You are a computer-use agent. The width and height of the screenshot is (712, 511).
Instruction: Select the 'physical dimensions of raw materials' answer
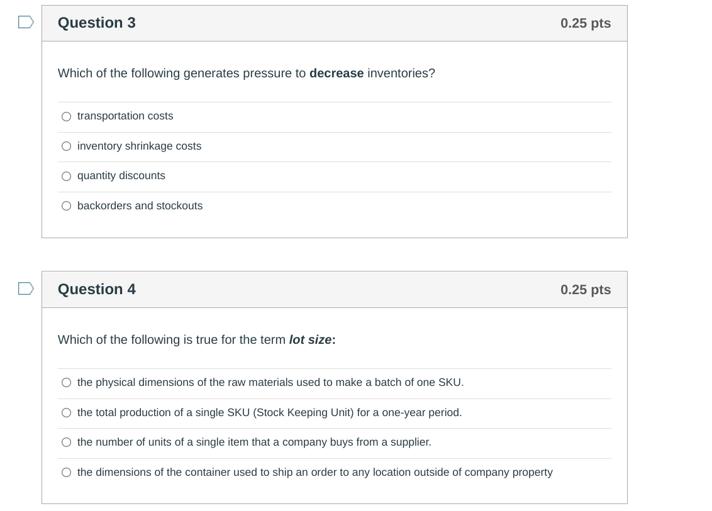(66, 382)
